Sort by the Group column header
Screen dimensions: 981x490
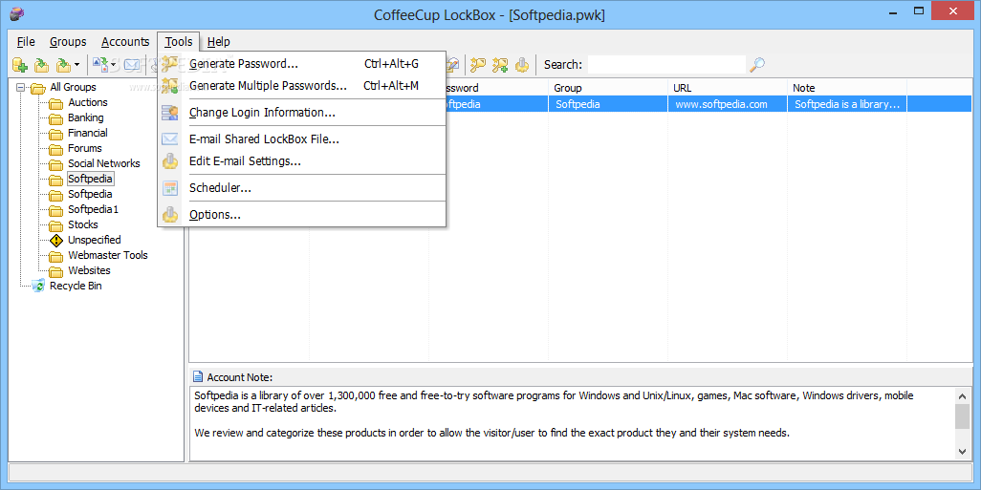(x=608, y=88)
